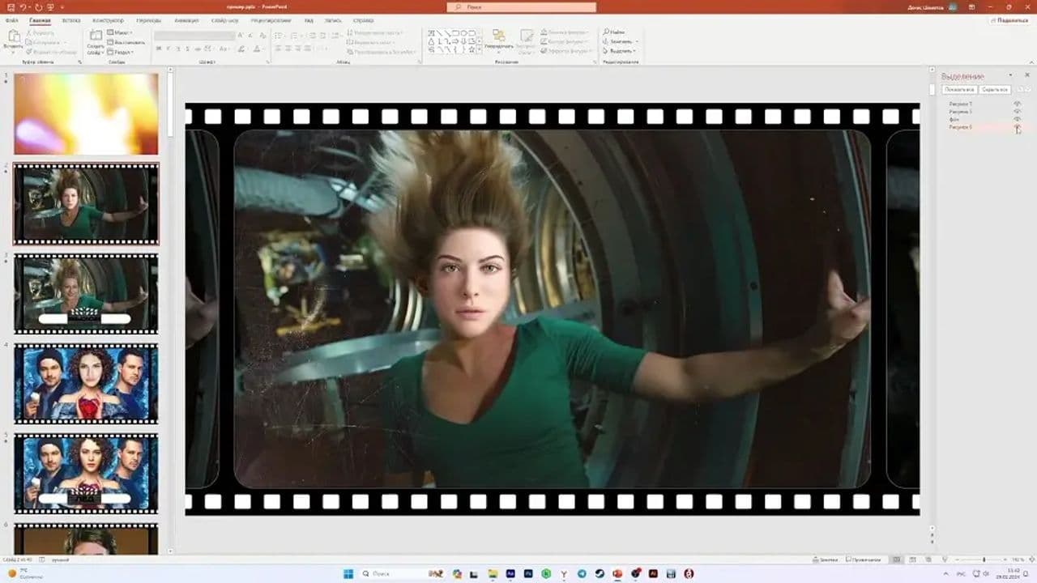
Task: Toggle visibility of 'фон' layer
Action: (1018, 119)
